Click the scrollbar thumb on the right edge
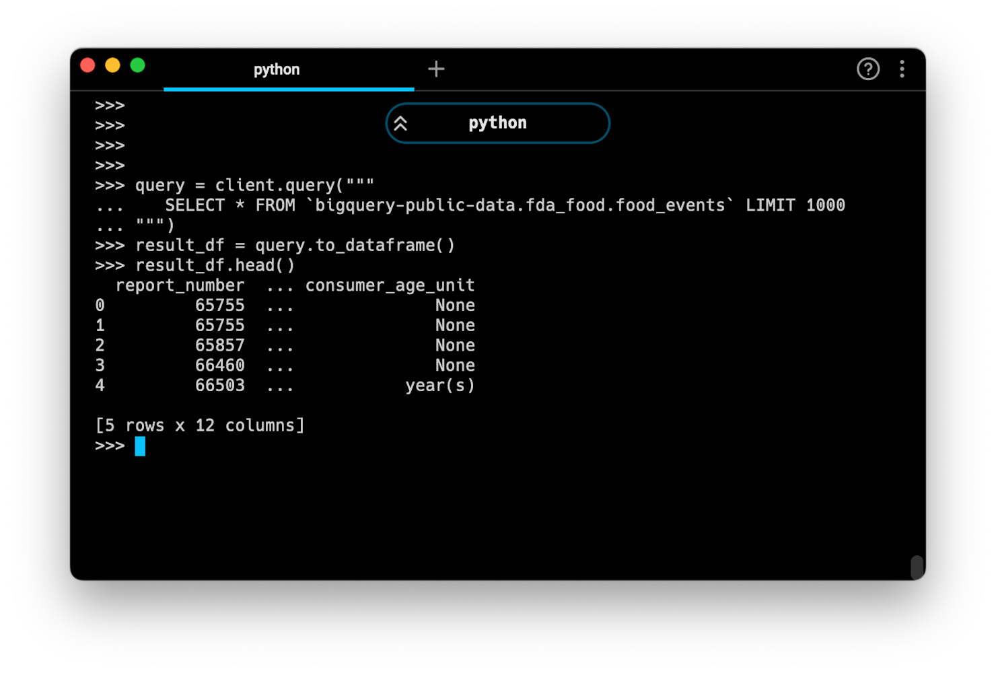 click(916, 567)
